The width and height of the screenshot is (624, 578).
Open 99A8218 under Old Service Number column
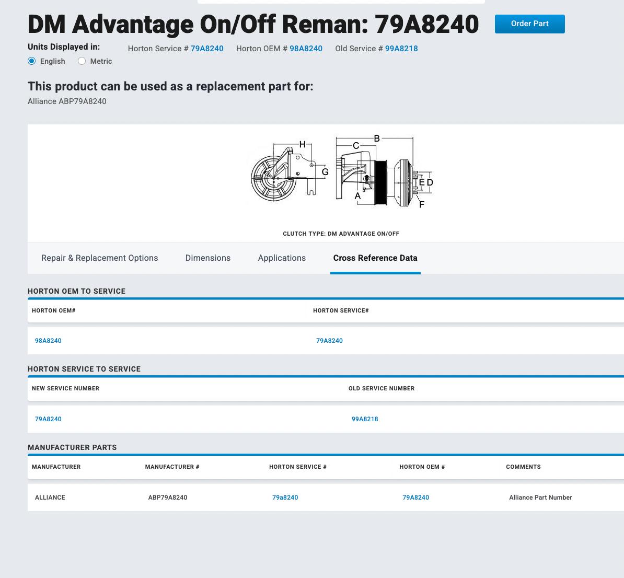tap(365, 419)
